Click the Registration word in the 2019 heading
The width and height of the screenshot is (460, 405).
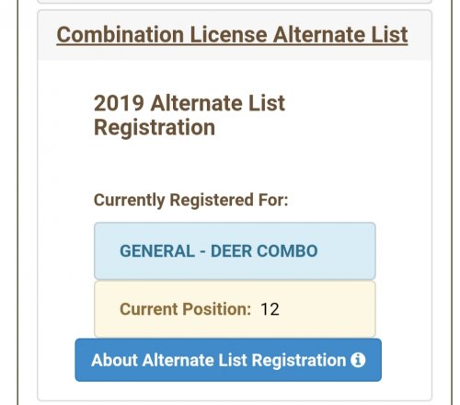155,128
